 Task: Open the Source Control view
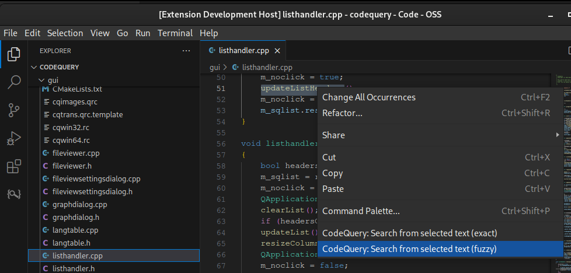coord(14,110)
